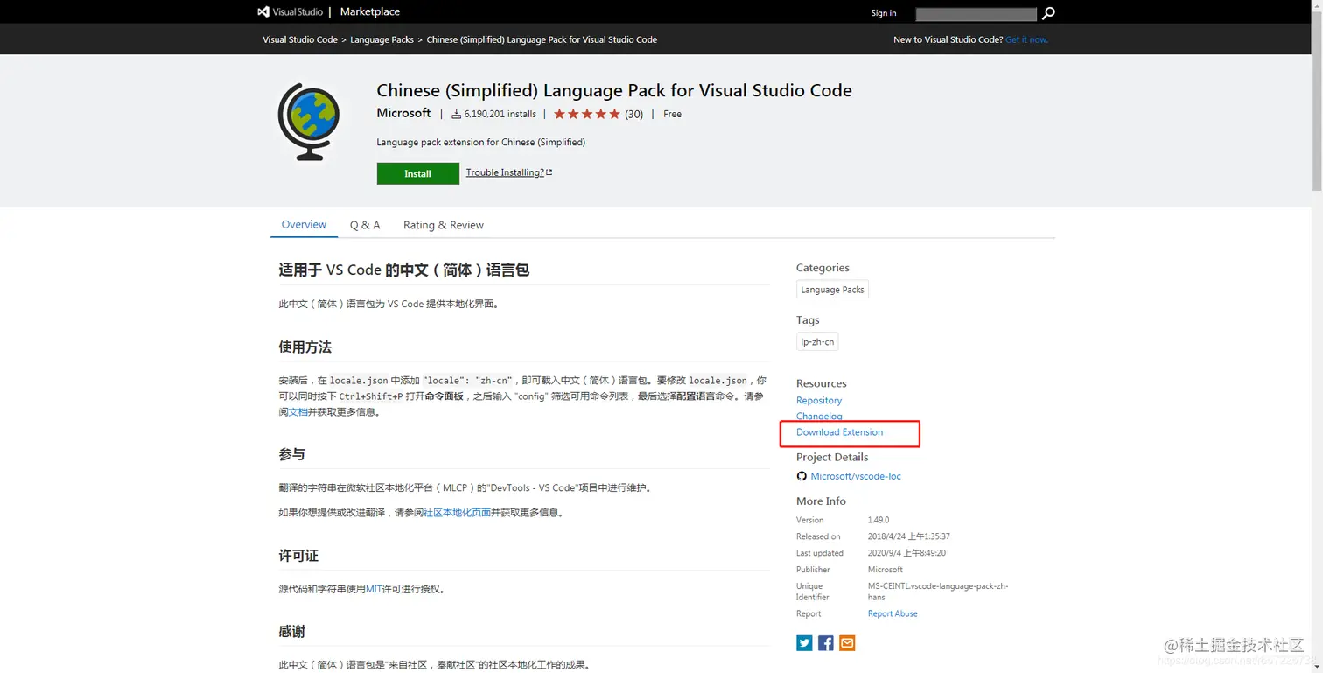Click the Visual Studio logo in header
Screen dimensions: 1323x673
(x=290, y=12)
